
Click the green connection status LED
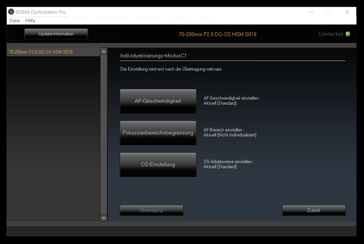pyautogui.click(x=348, y=34)
